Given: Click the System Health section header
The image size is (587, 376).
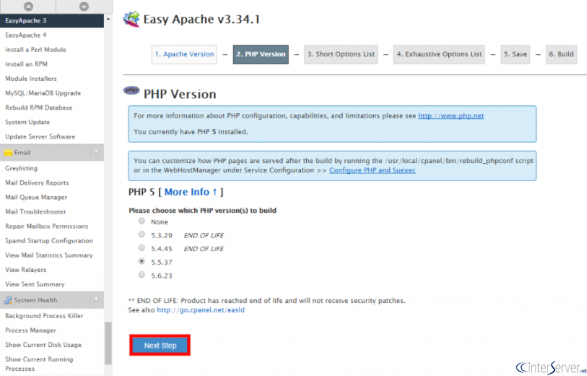Looking at the screenshot, I should tap(52, 300).
